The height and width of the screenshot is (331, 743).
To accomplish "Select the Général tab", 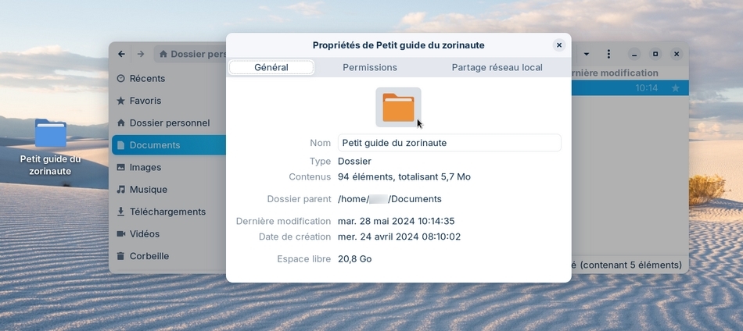I will tap(271, 68).
